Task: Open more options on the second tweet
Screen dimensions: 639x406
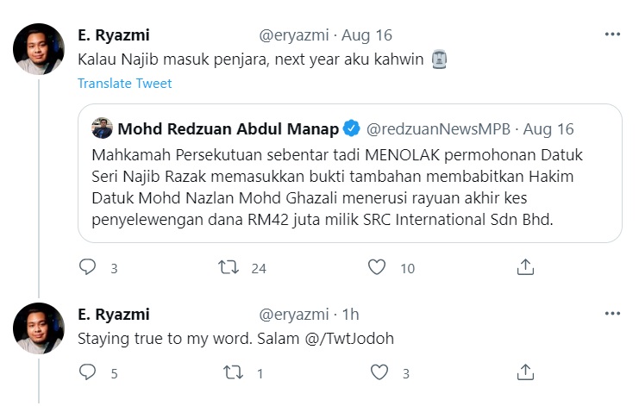Action: click(x=612, y=314)
